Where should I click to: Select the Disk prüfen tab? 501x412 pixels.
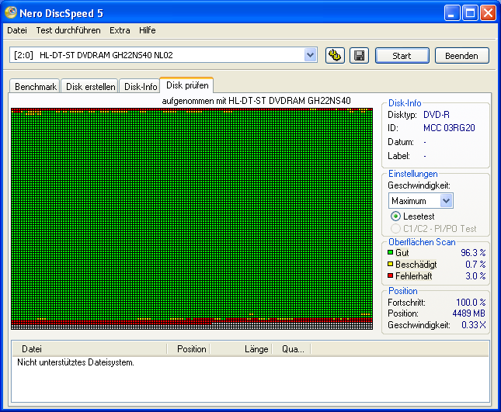coord(187,85)
